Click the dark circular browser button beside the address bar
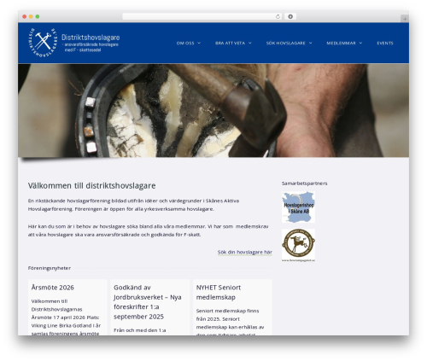The width and height of the screenshot is (427, 361). tap(290, 16)
